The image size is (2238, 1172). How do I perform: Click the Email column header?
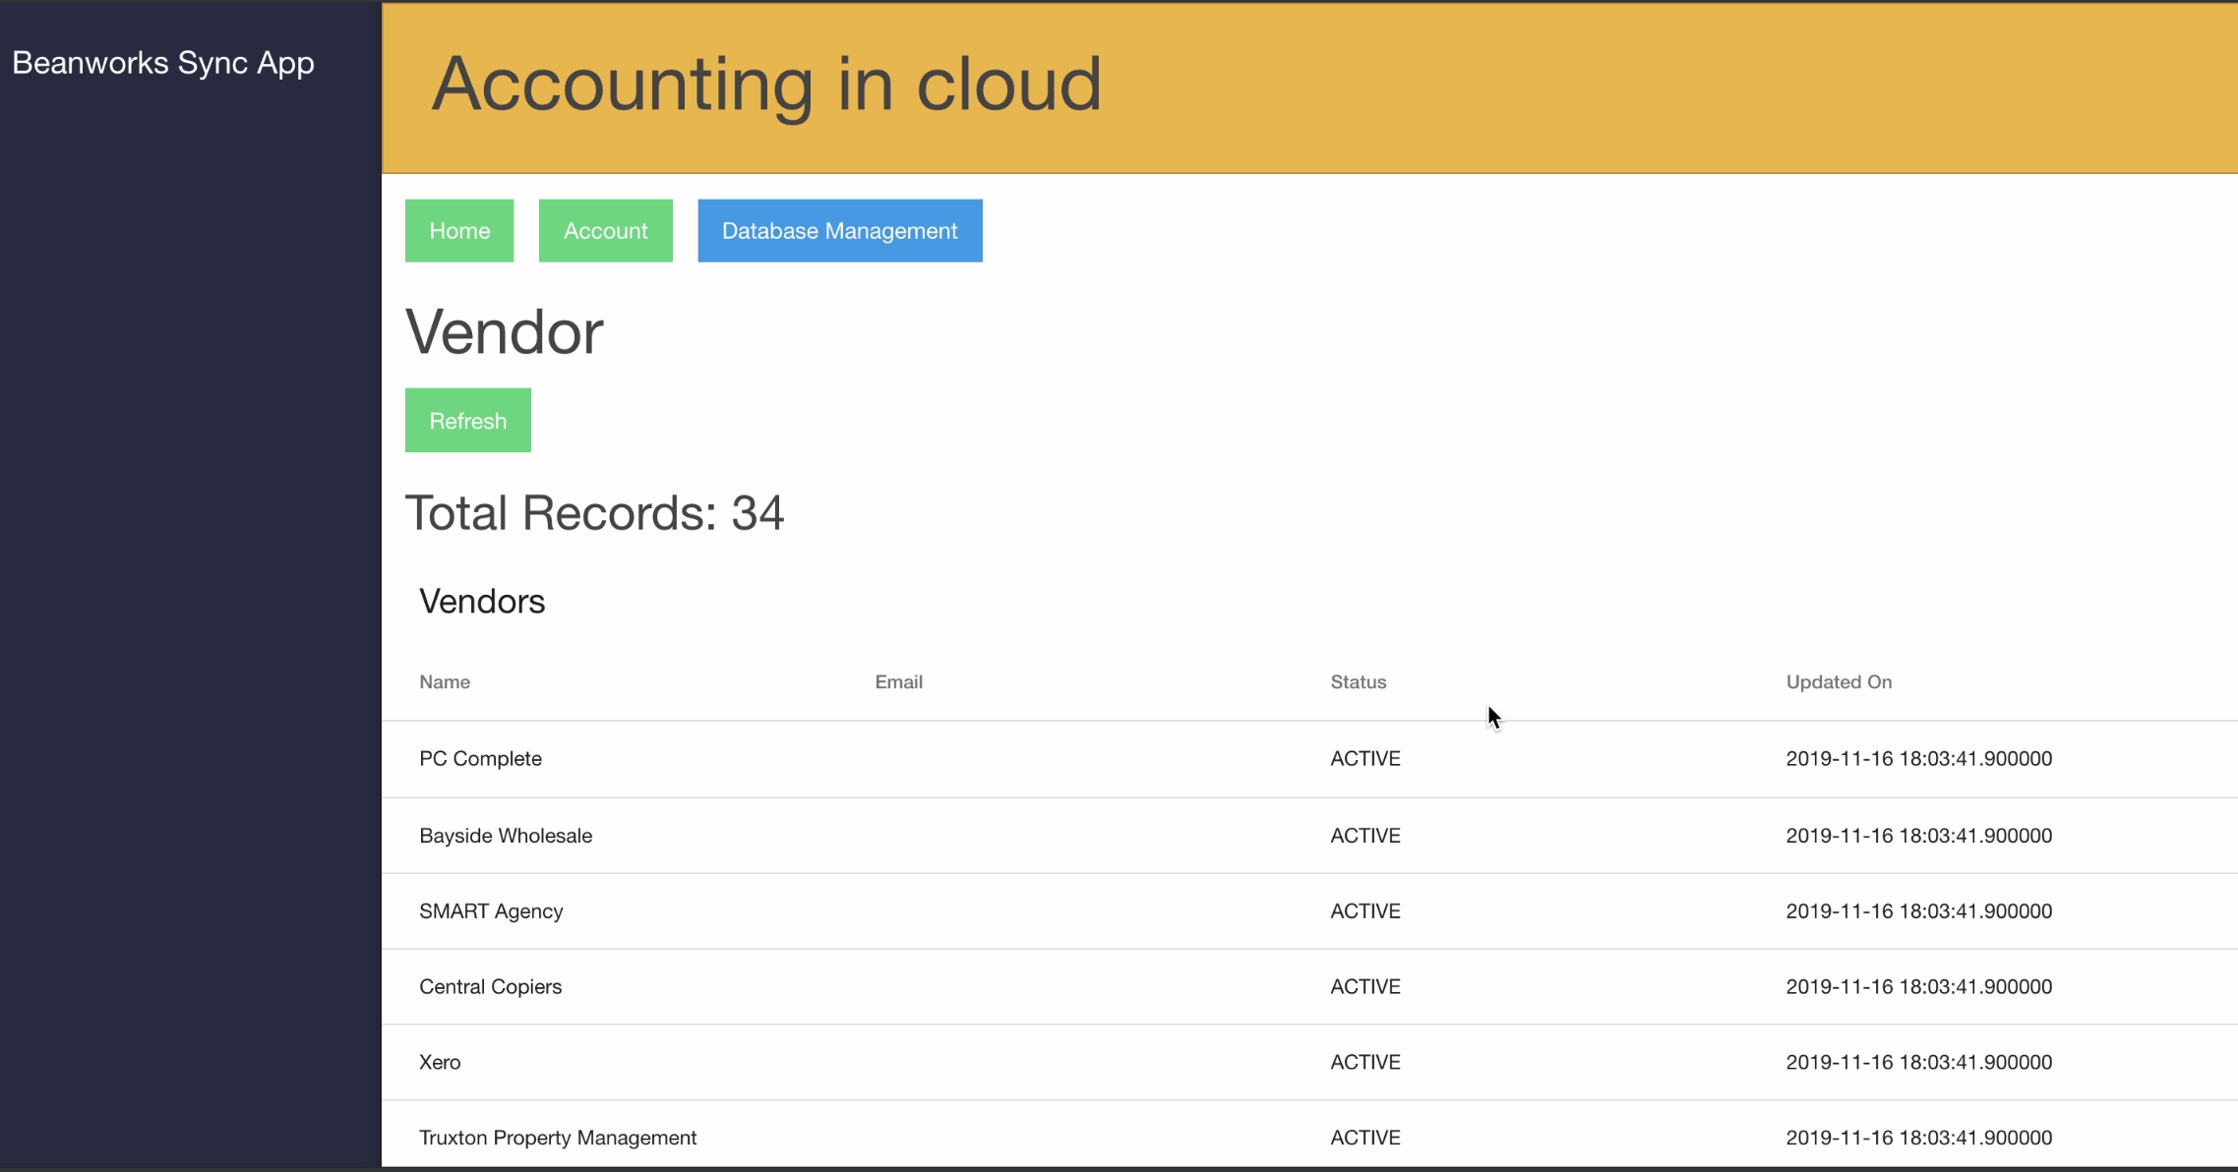click(898, 681)
